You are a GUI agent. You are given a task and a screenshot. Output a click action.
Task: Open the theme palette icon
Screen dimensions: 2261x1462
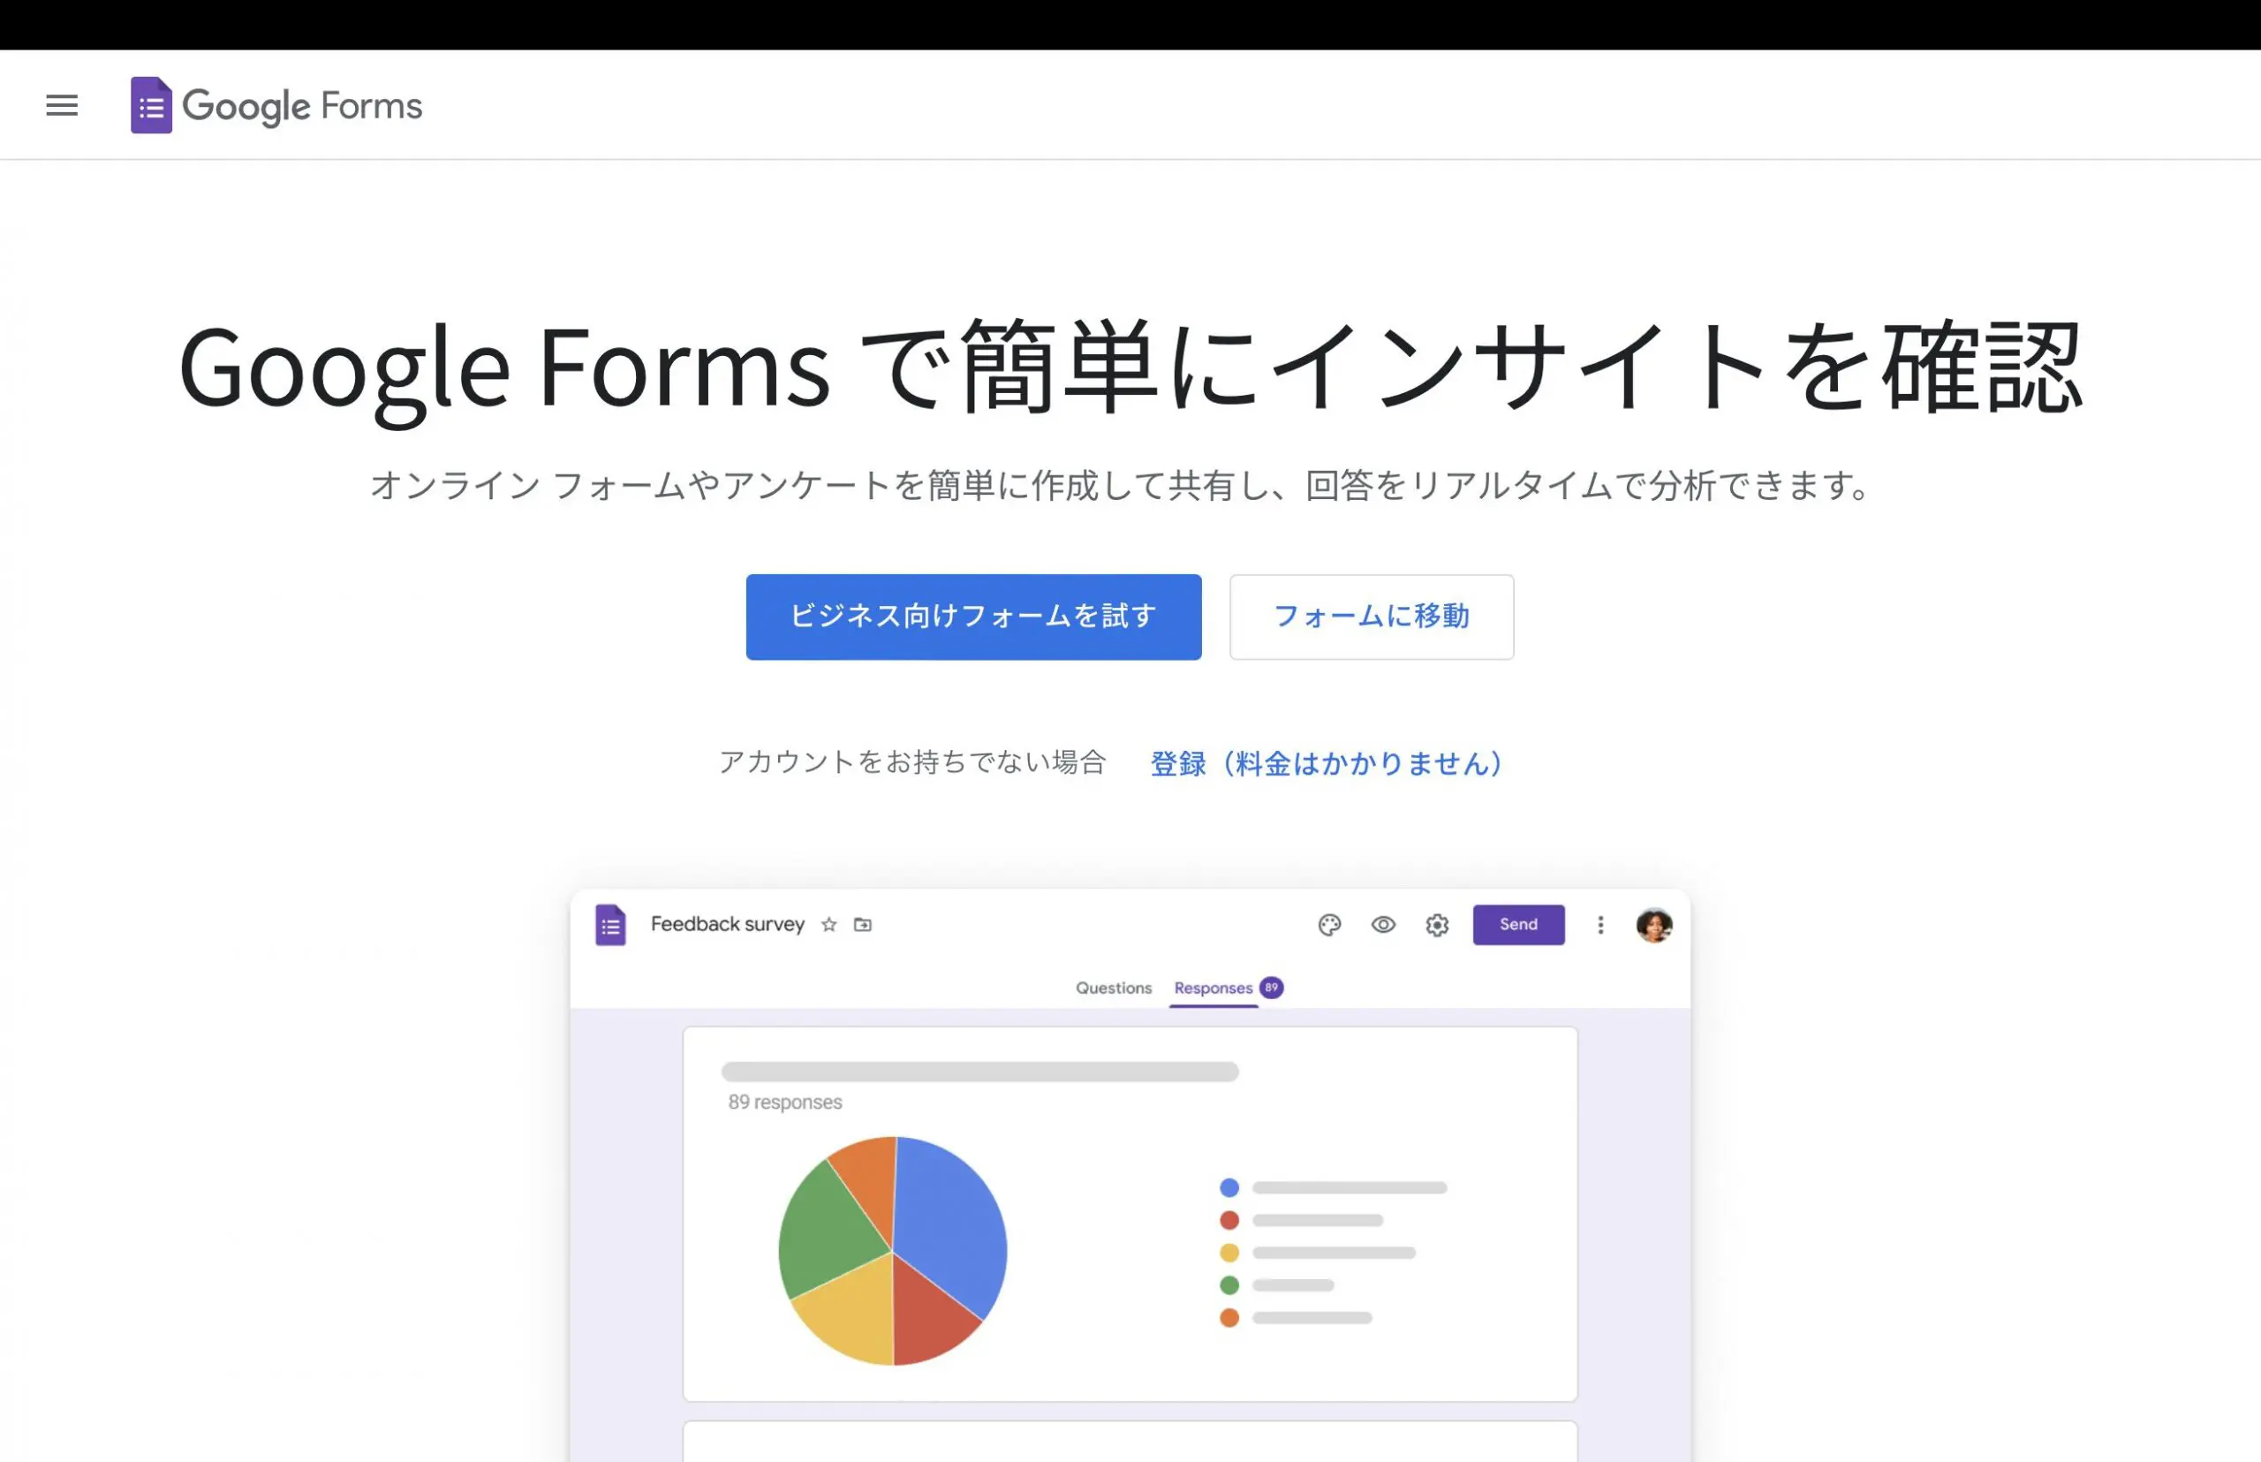[x=1330, y=925]
